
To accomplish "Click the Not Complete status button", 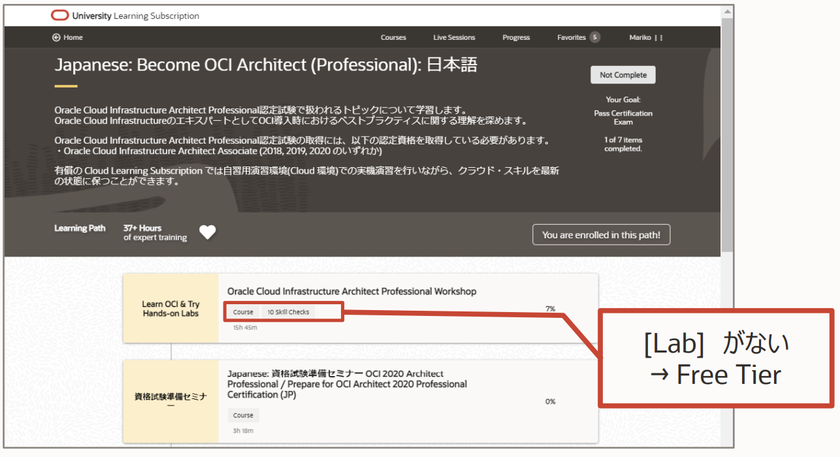I will coord(622,75).
